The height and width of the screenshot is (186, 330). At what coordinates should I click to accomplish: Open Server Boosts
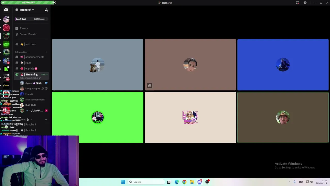(28, 34)
